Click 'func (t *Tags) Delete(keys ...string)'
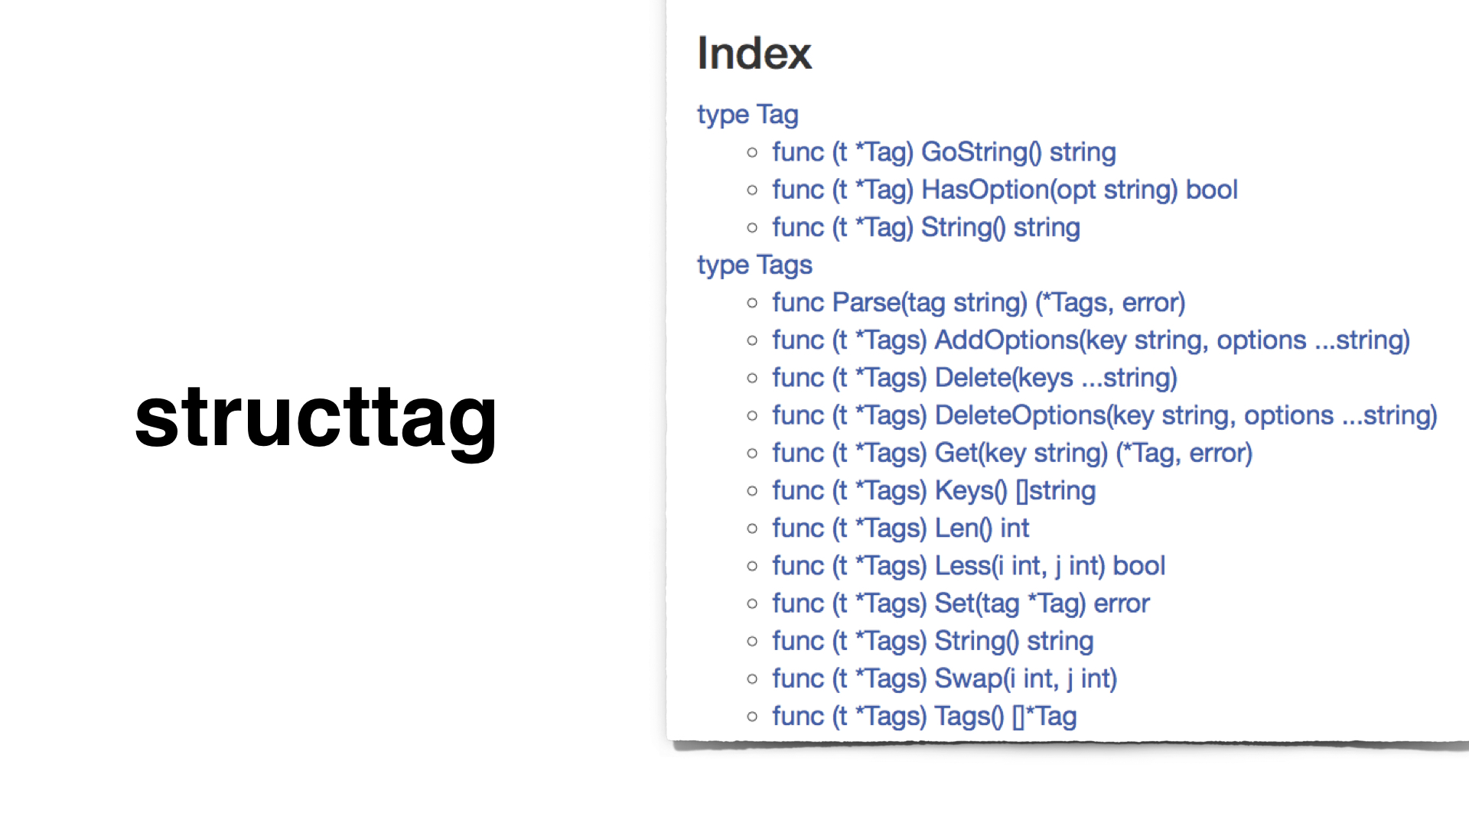1469x826 pixels. [x=975, y=377]
